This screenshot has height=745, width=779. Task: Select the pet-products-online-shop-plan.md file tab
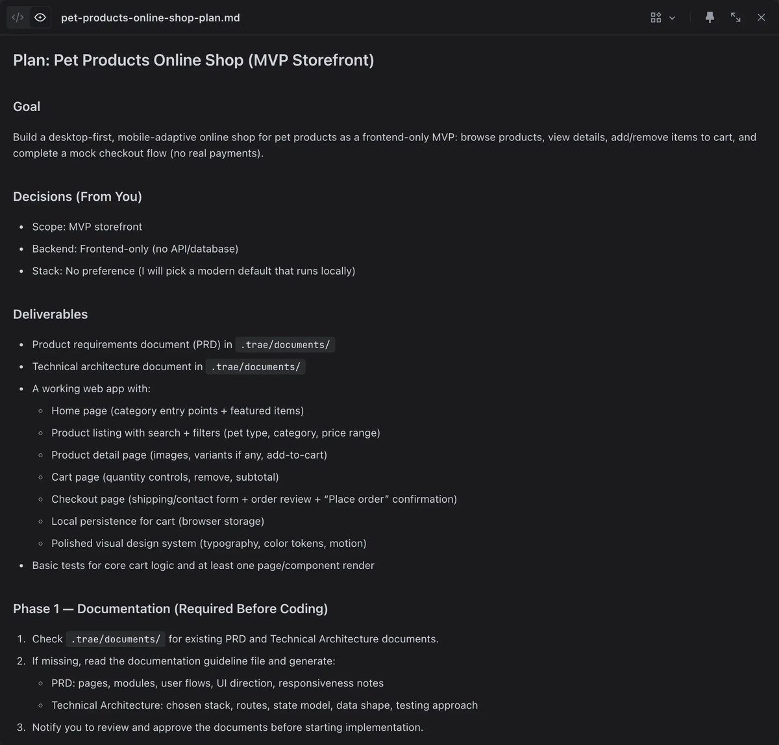pyautogui.click(x=151, y=18)
